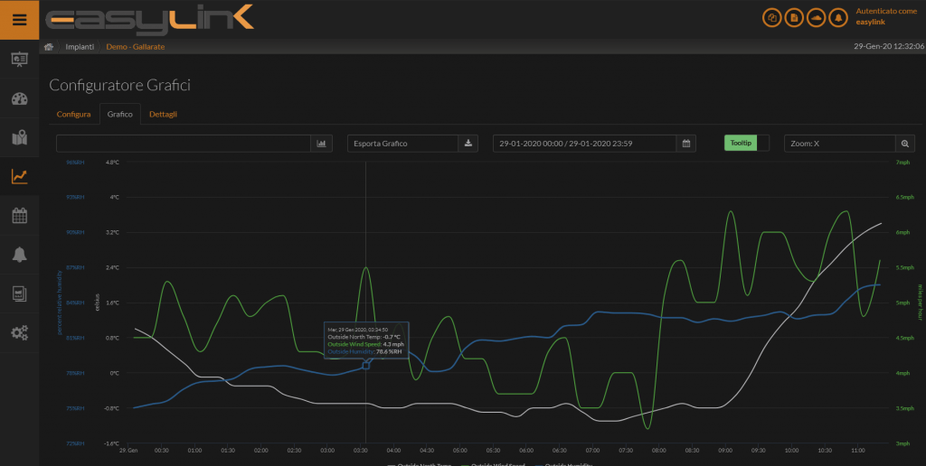Open the calendar date range picker
The height and width of the screenshot is (466, 926).
pos(686,144)
